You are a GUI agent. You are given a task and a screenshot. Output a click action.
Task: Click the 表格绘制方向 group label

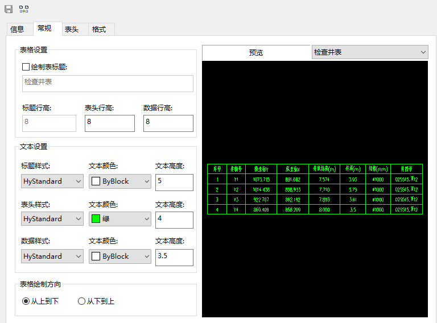[x=40, y=284]
